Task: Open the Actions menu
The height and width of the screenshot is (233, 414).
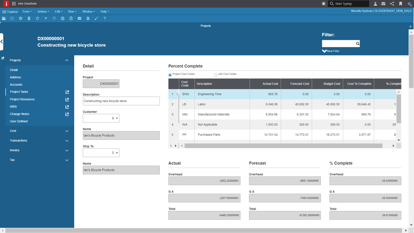Action: click(43, 11)
